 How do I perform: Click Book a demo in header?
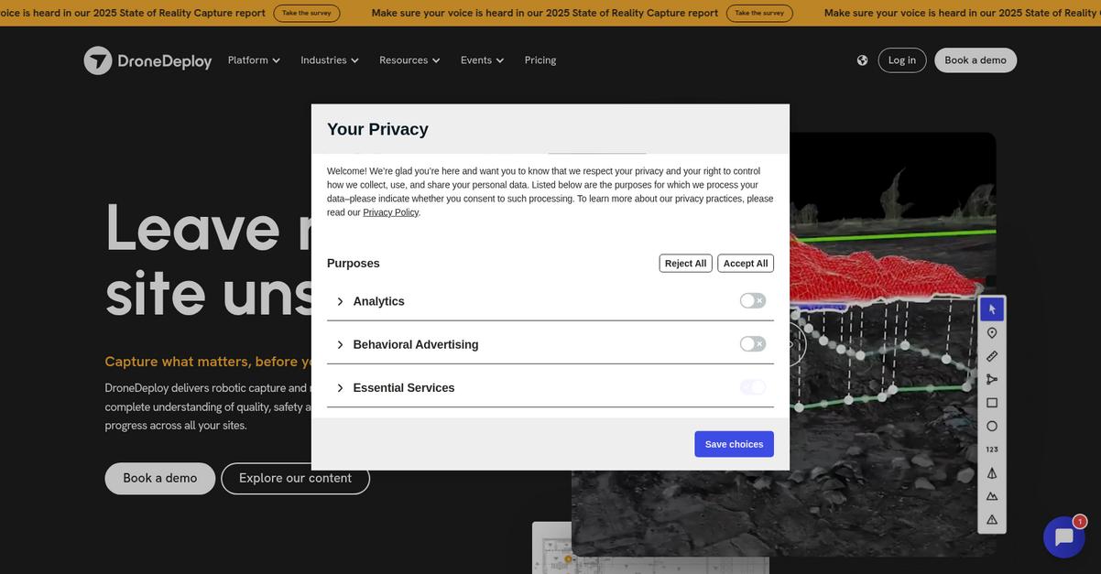coord(976,60)
